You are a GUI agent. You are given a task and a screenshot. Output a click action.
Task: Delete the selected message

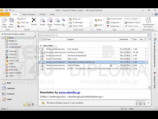34,22
